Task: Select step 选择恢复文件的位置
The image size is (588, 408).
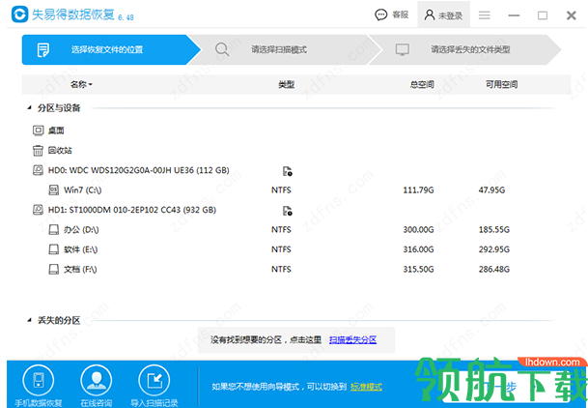Action: click(x=111, y=49)
